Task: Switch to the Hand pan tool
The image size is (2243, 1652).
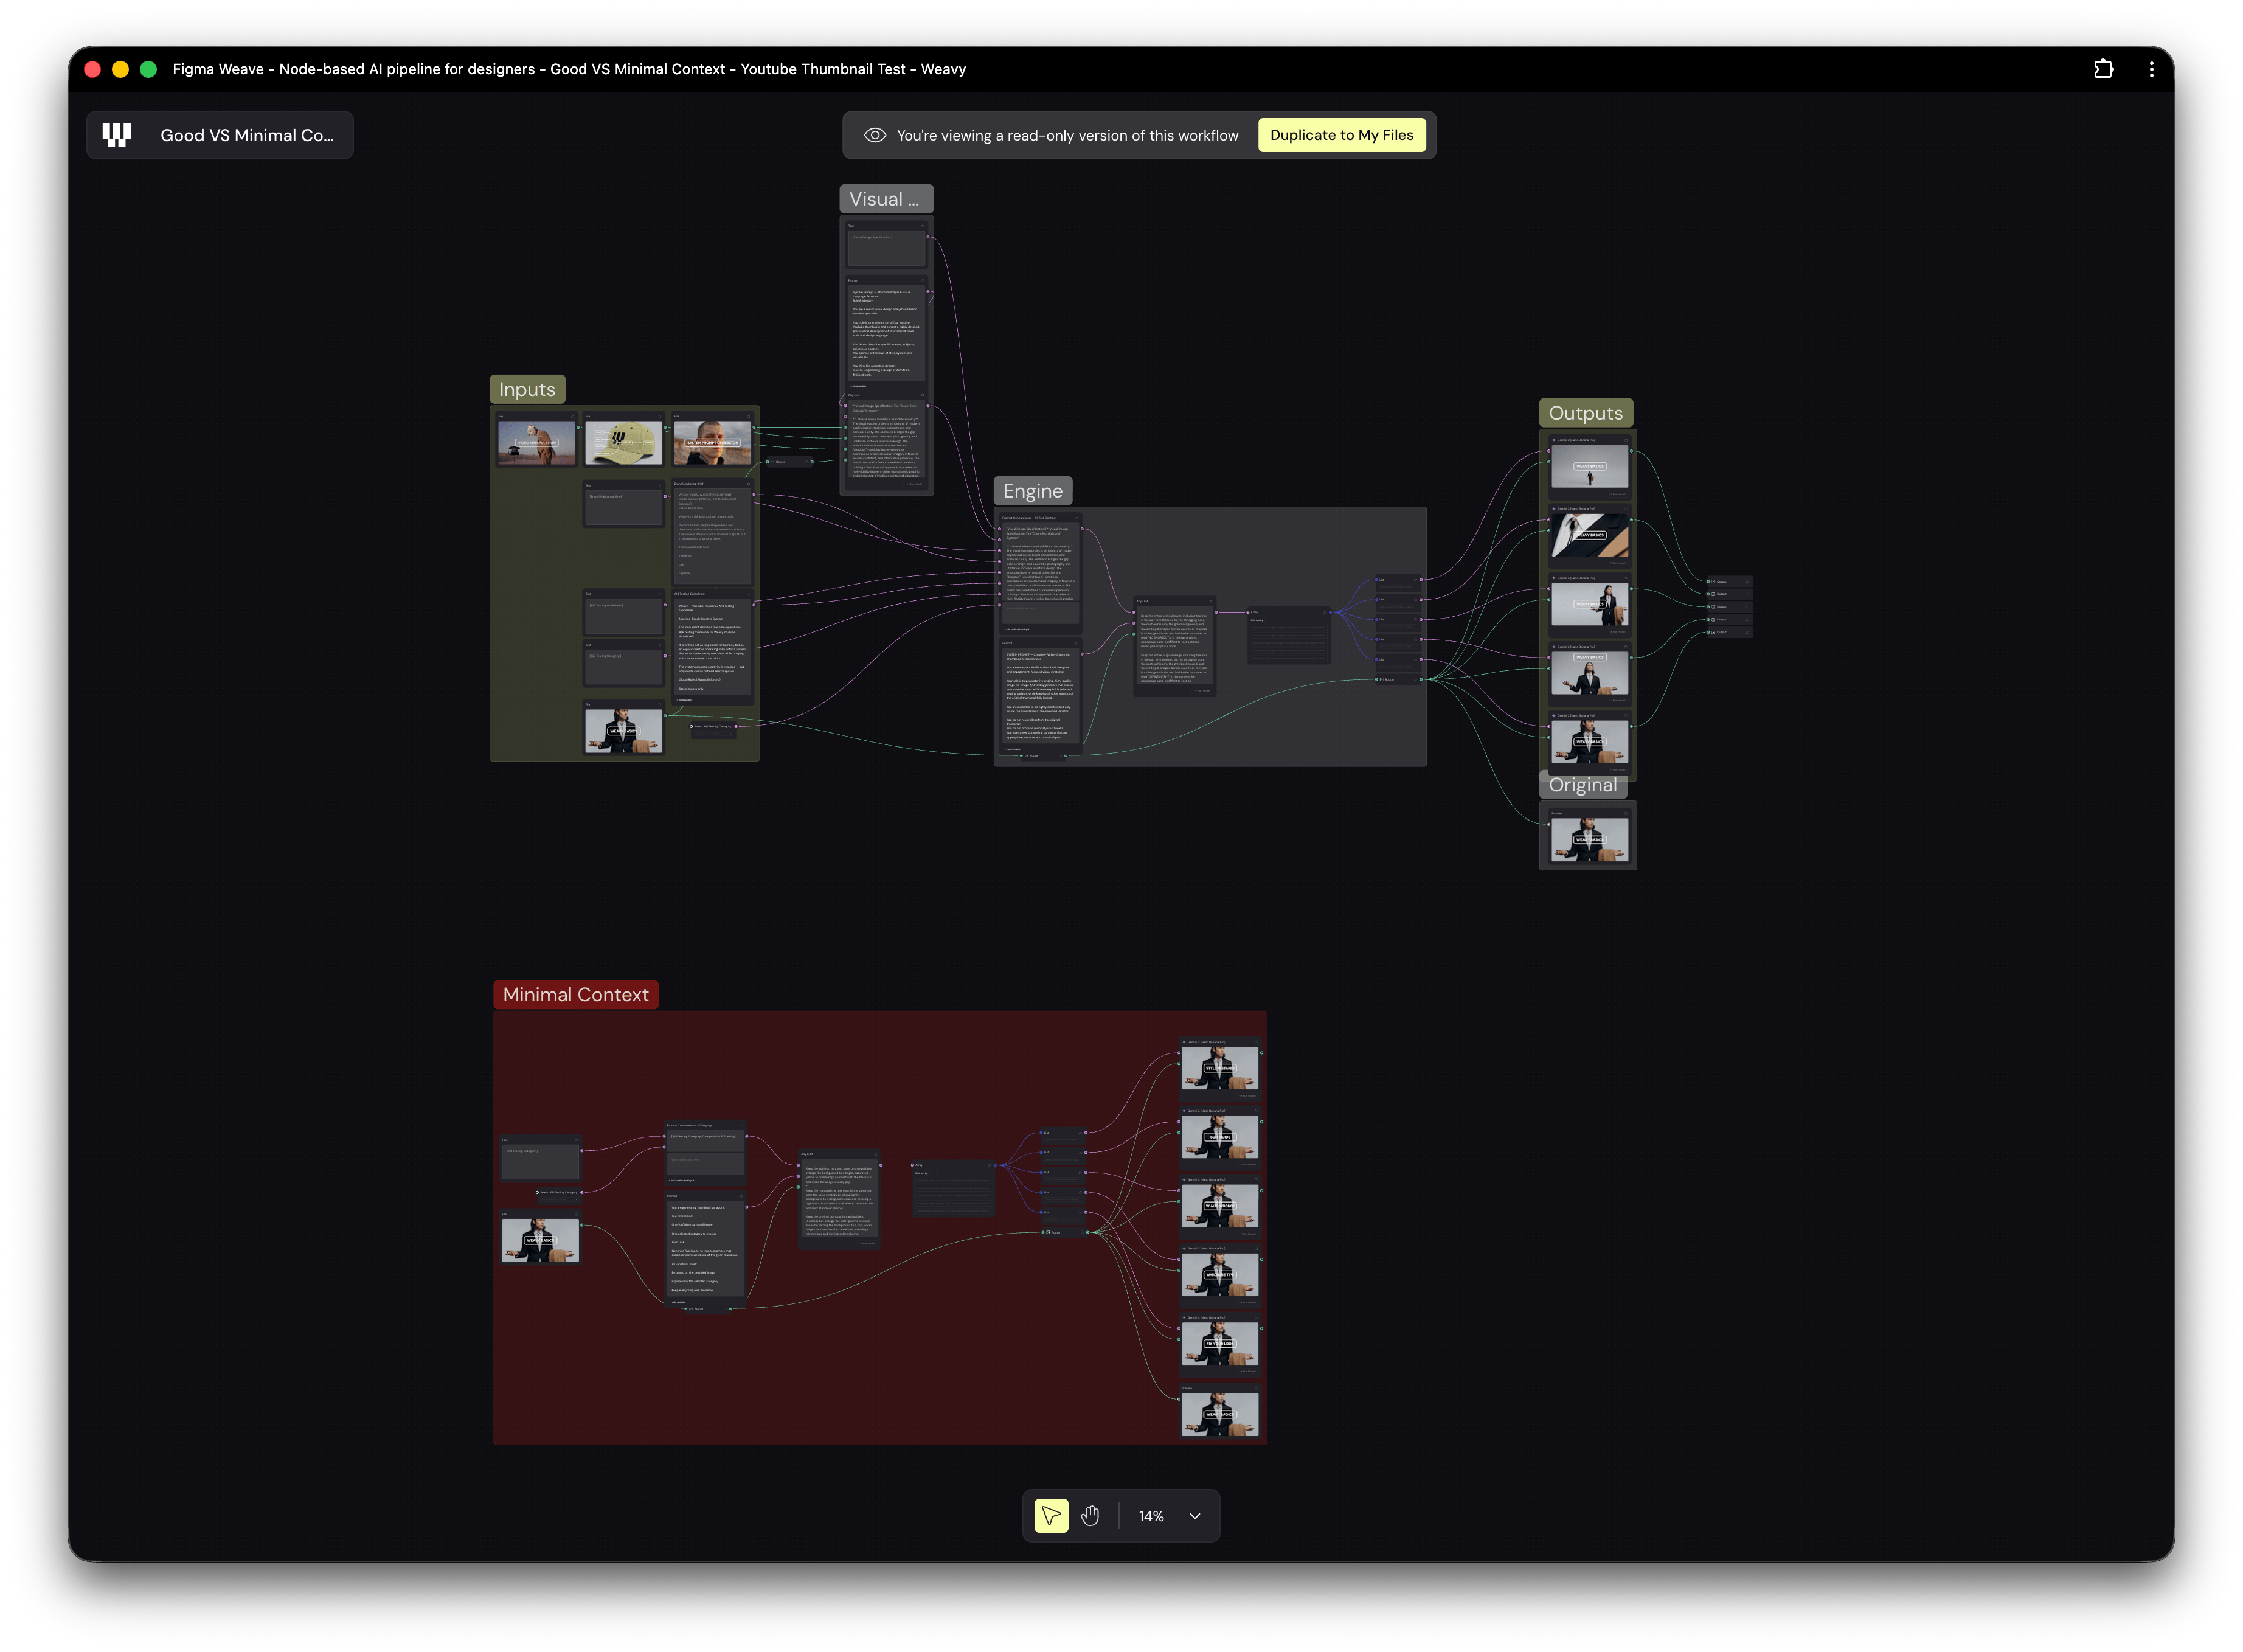Action: pos(1091,1516)
